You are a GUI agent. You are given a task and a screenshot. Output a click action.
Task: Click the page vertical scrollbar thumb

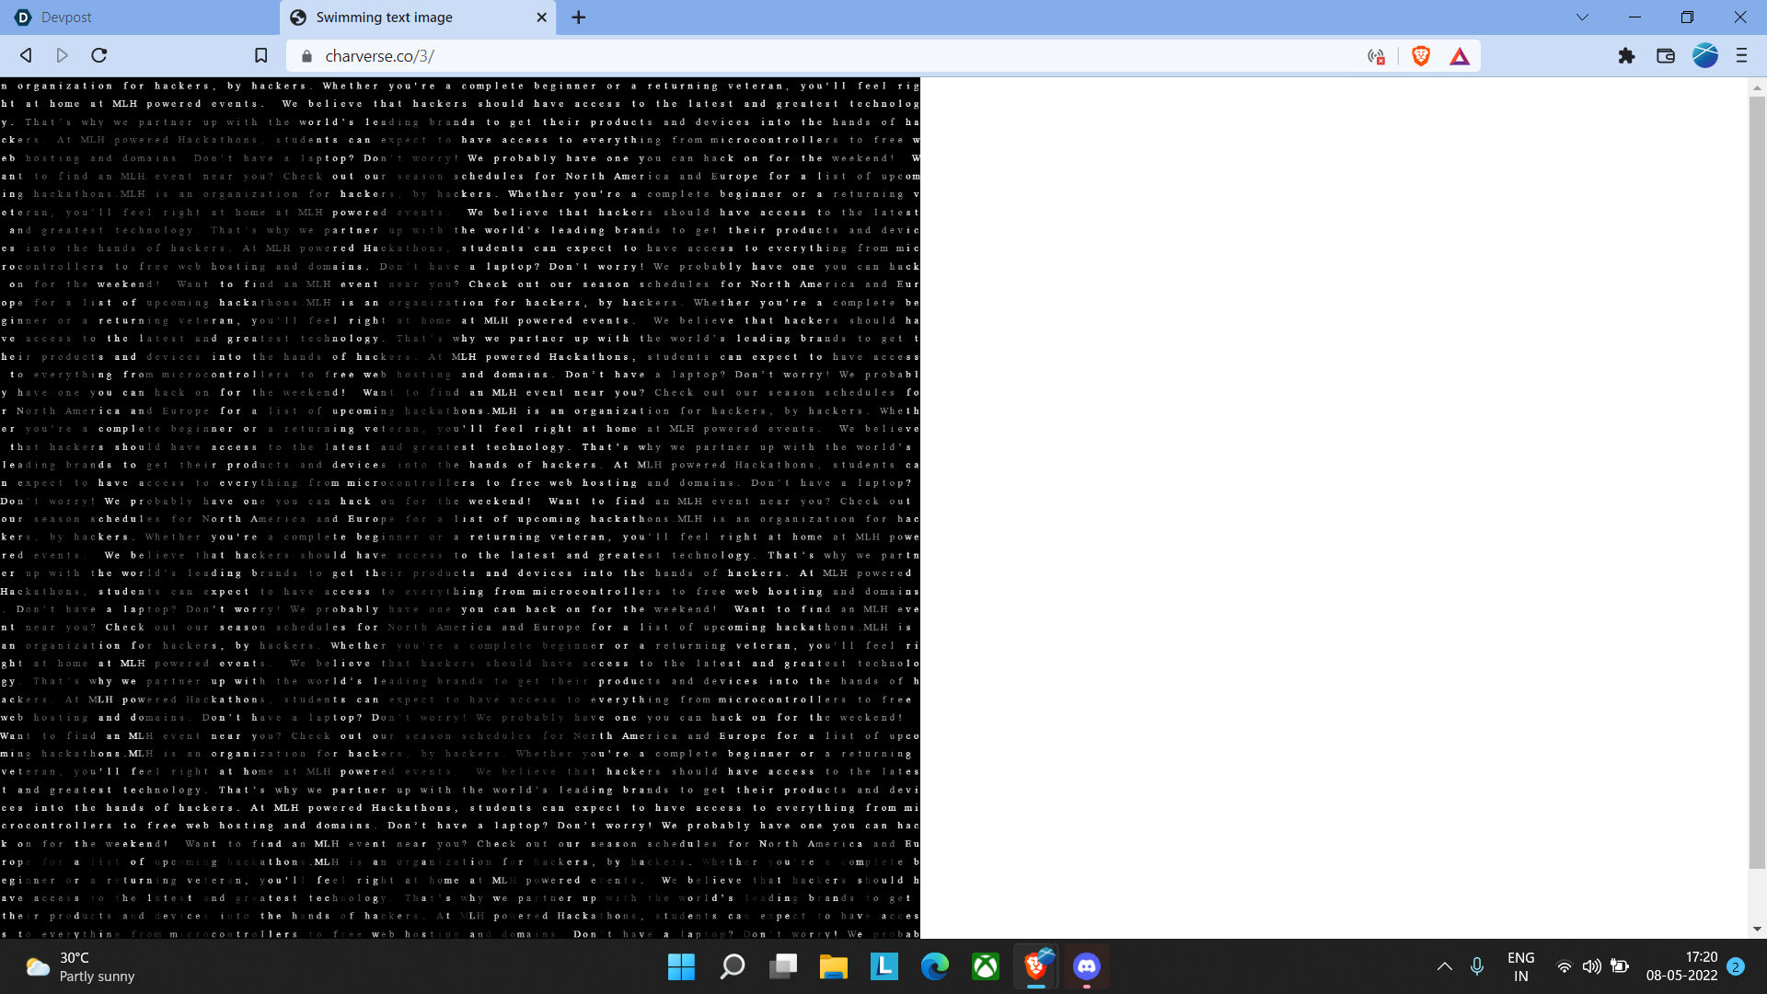(1757, 479)
